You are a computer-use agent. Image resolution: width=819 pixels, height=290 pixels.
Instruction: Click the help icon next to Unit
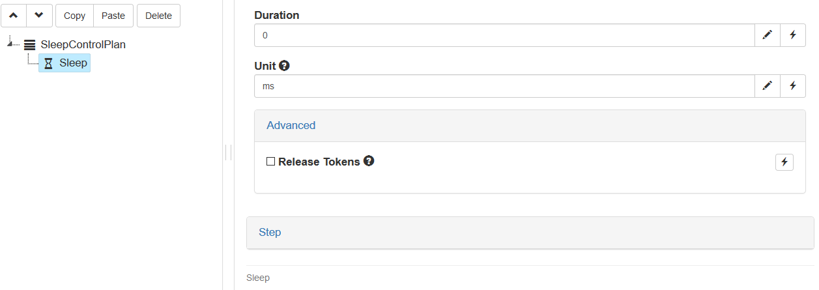(284, 66)
